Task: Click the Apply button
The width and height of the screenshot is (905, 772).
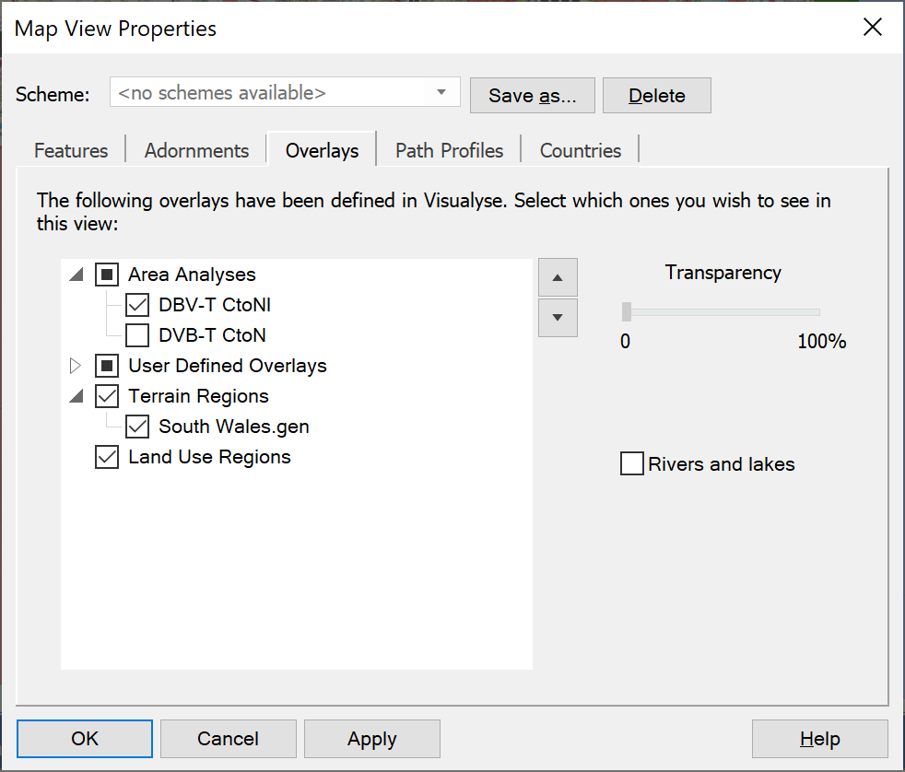Action: [372, 739]
